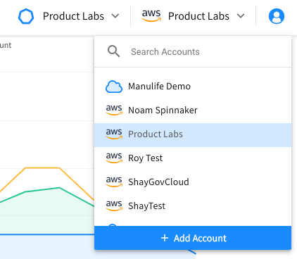
Task: Click the heptagon organization logo icon
Action: [26, 16]
